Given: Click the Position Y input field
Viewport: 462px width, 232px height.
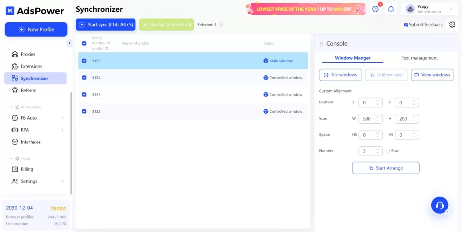Looking at the screenshot, I should [407, 102].
